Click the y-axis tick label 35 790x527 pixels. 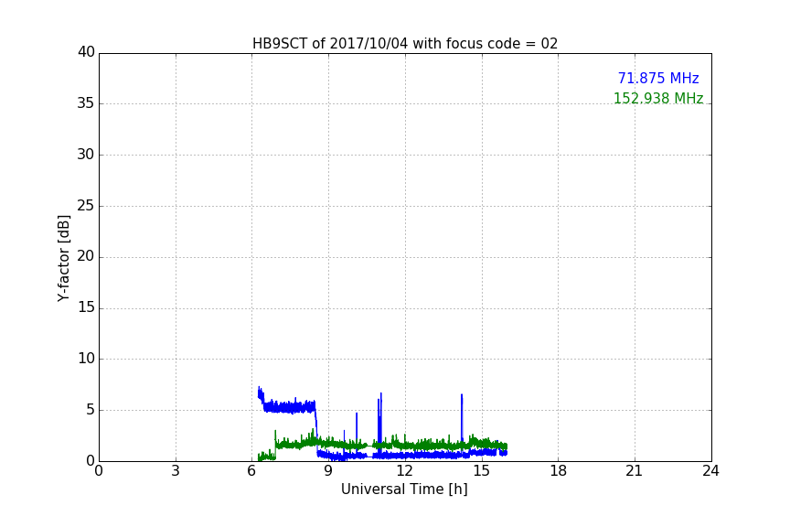click(86, 103)
